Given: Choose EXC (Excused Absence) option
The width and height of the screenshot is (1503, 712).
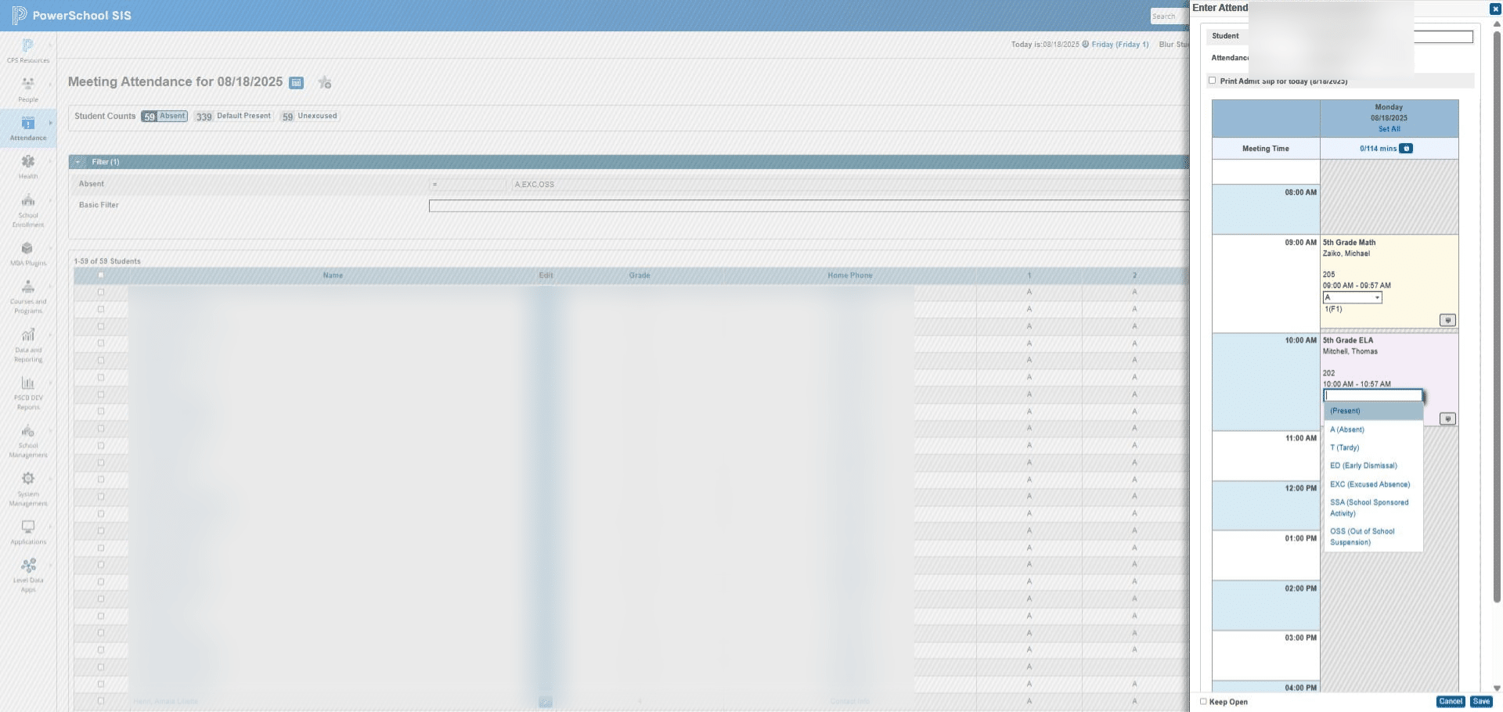Looking at the screenshot, I should coord(1370,484).
